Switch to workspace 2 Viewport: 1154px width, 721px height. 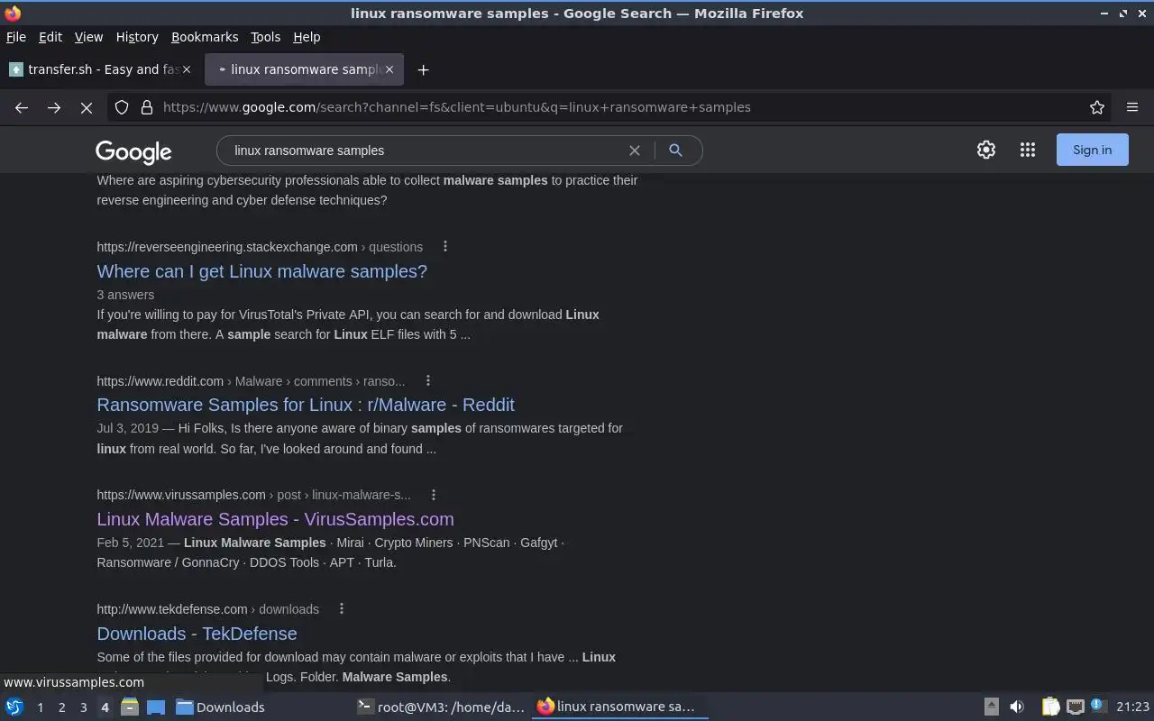tap(61, 707)
